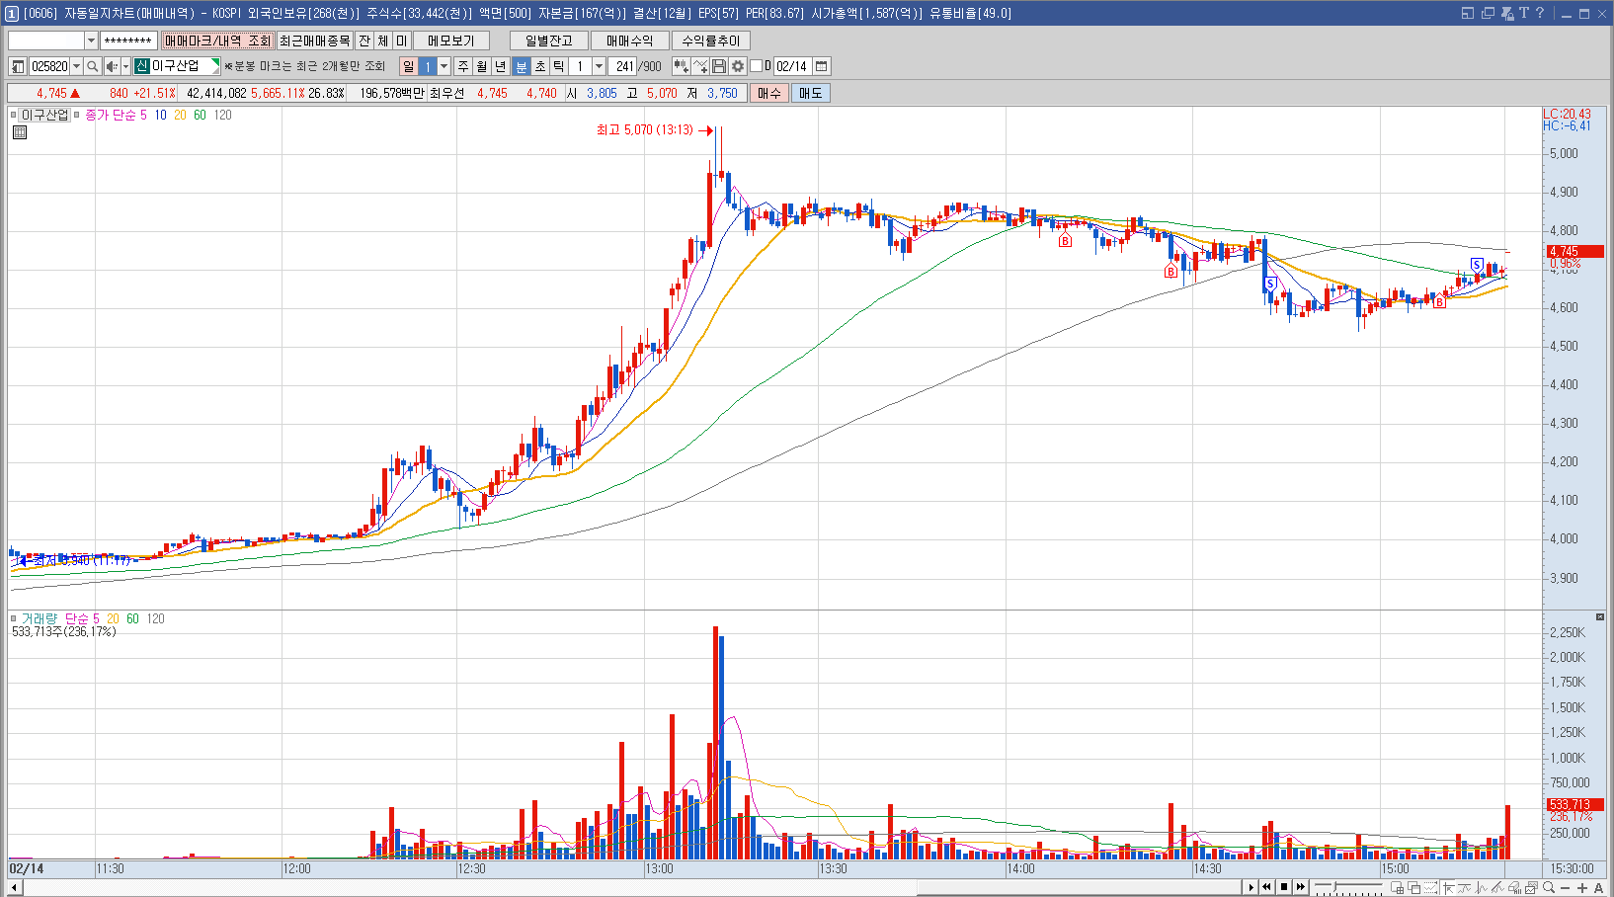
Task: Select 년 yearly period toggle
Action: click(x=500, y=66)
